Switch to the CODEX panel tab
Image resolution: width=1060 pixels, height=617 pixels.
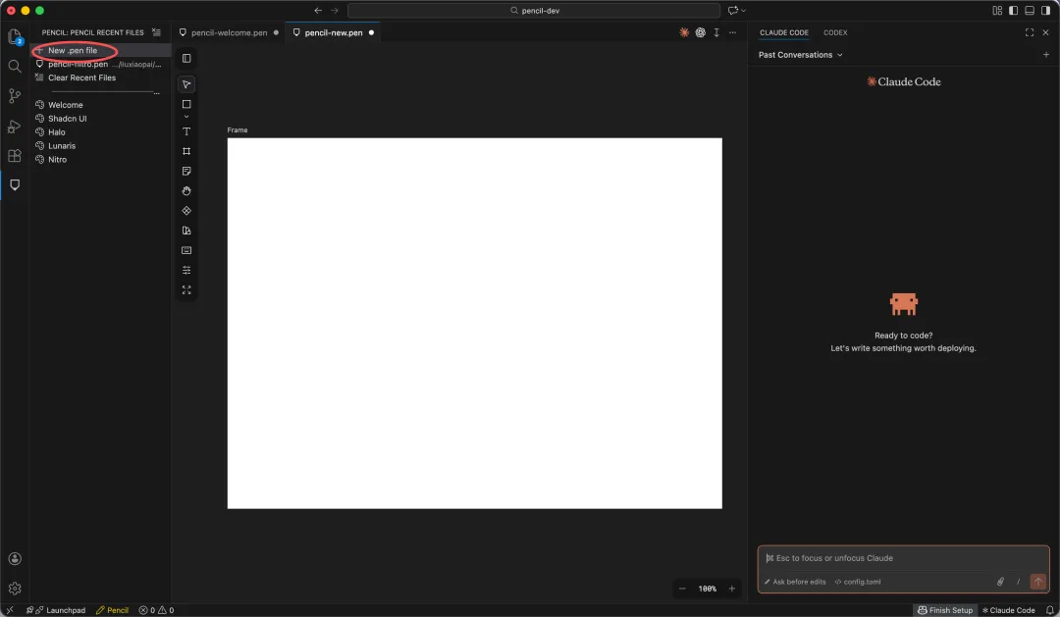(x=835, y=32)
